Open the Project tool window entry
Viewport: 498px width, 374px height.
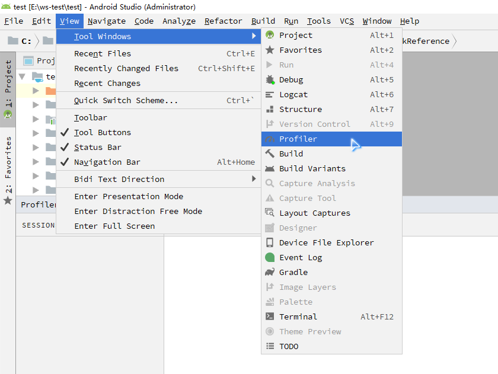(331, 35)
